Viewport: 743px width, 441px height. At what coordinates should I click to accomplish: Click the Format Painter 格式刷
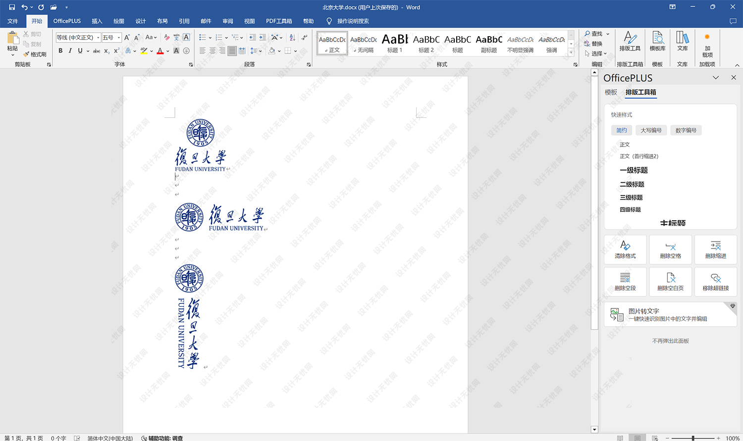tap(35, 54)
